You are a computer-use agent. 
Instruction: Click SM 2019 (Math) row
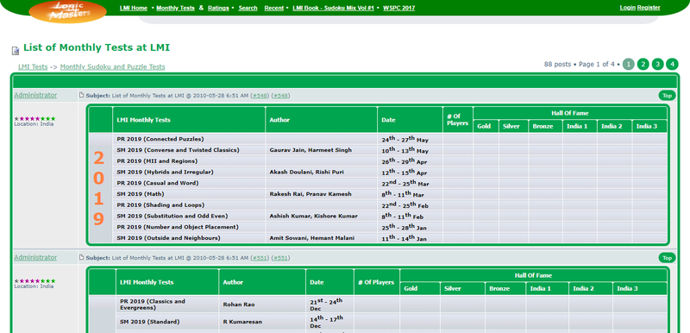(x=140, y=194)
